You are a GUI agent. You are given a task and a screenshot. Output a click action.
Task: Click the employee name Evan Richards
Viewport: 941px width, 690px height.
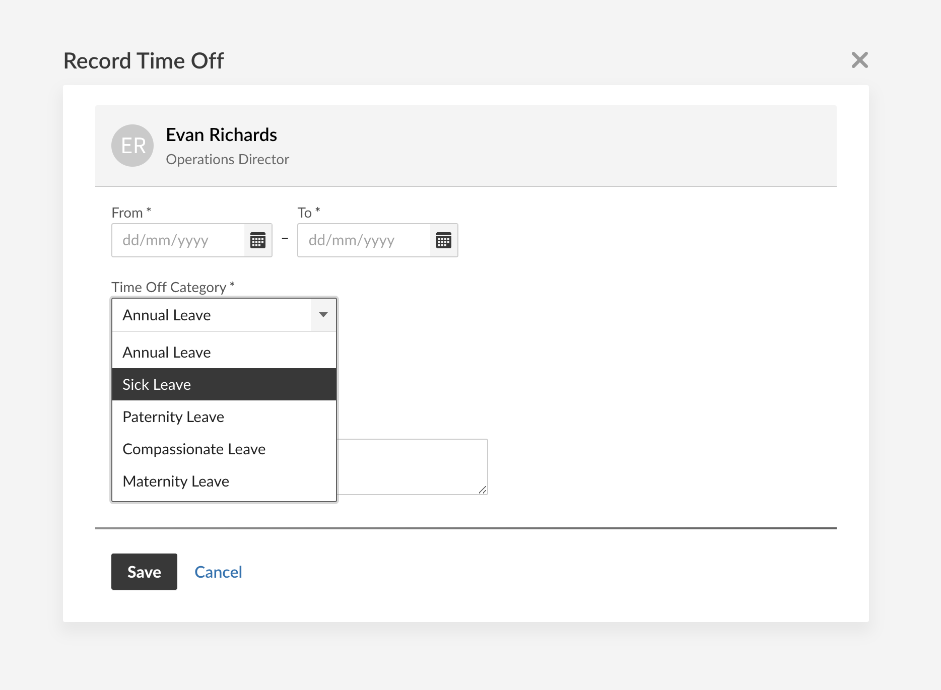(x=221, y=135)
